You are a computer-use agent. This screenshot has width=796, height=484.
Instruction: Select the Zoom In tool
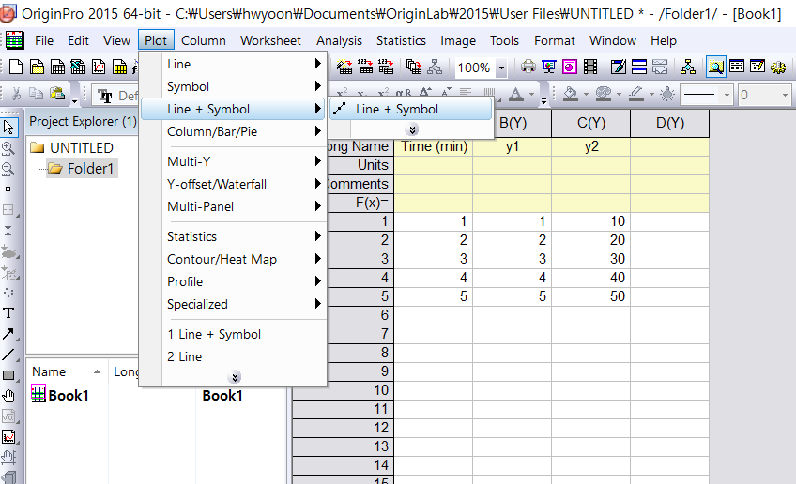coord(8,148)
